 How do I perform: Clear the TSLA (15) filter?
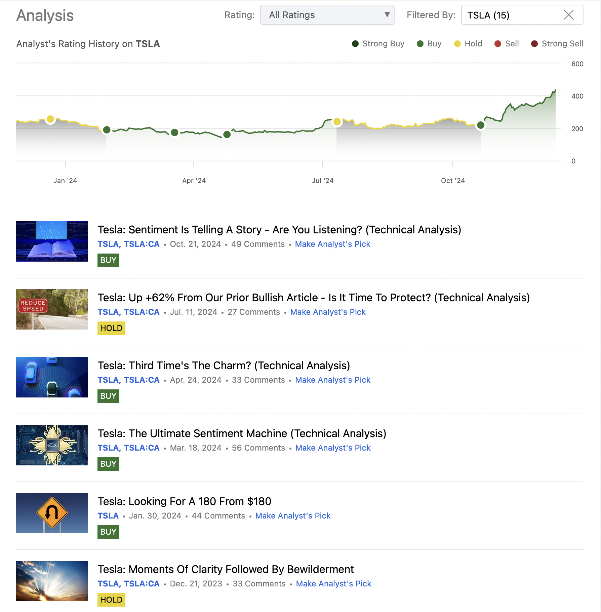click(568, 15)
